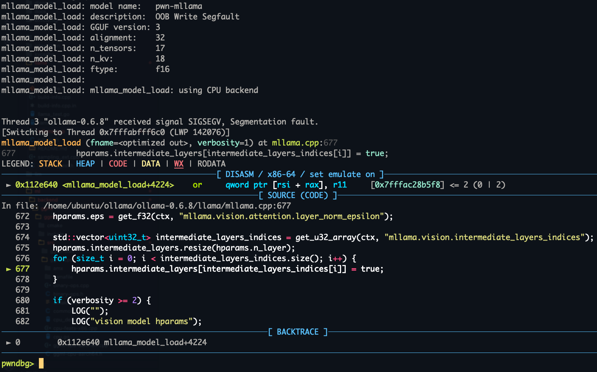The height and width of the screenshot is (372, 597).
Task: Click the mllama.cpp:677 file path line
Action: point(167,206)
